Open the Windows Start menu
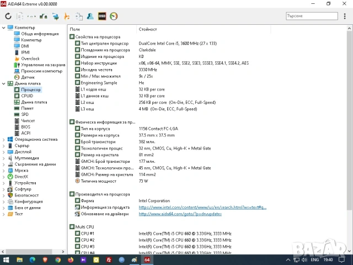The image size is (353, 265). point(6,260)
